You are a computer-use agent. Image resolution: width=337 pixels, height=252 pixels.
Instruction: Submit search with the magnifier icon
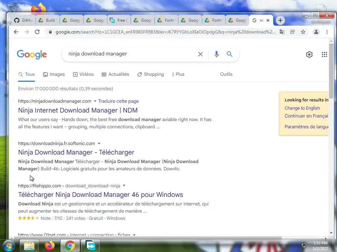click(x=229, y=54)
